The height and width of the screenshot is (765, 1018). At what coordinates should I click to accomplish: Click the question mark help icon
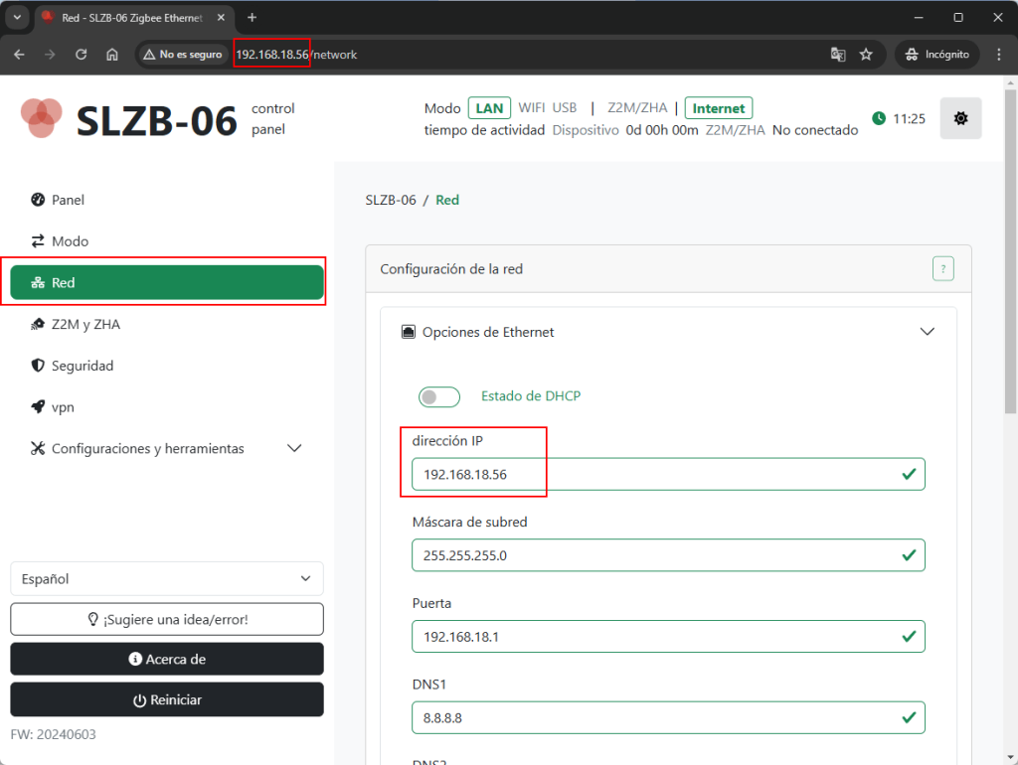[942, 268]
